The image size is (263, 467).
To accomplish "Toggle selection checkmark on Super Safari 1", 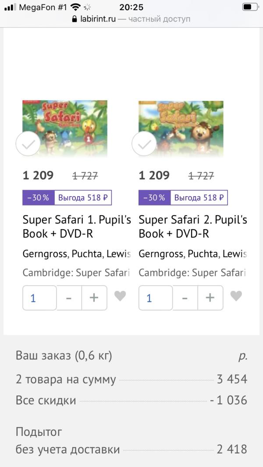I will click(x=28, y=144).
